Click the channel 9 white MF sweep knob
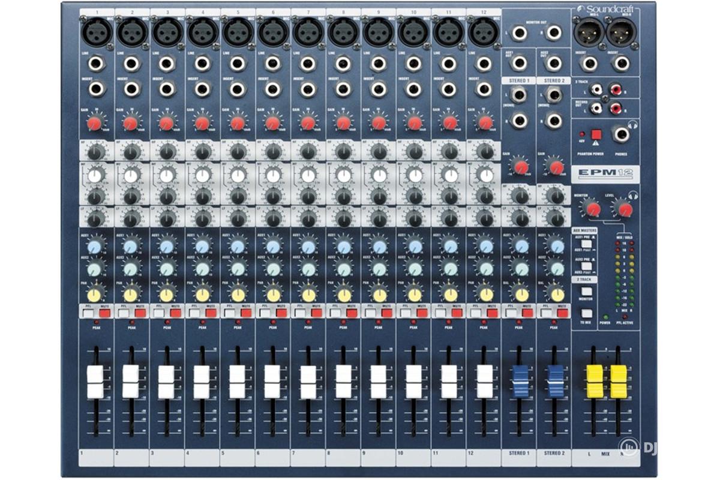Viewport: 720px width, 480px height. pyautogui.click(x=380, y=176)
